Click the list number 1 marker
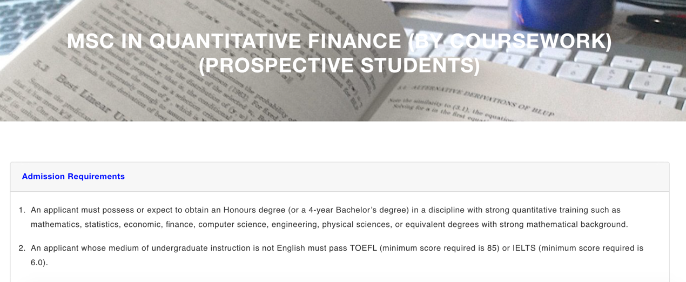 [x=22, y=210]
